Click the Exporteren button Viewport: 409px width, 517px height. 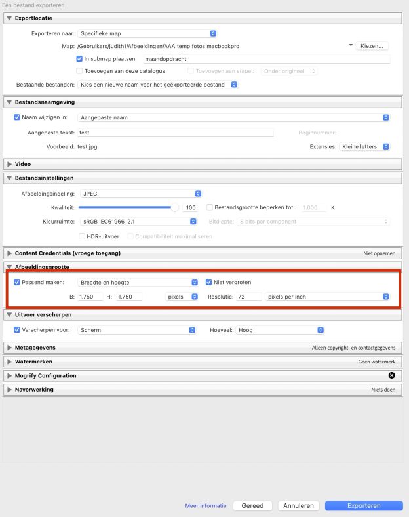[x=364, y=505]
